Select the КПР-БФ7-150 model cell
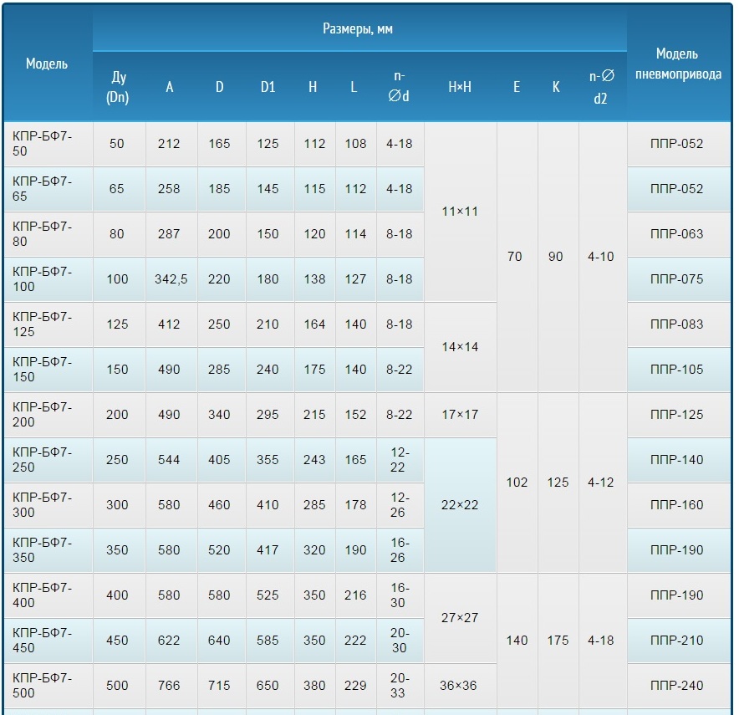 pyautogui.click(x=48, y=370)
